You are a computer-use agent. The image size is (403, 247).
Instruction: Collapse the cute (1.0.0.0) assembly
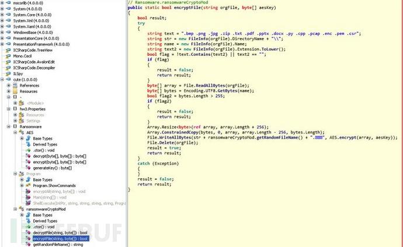point(2,79)
